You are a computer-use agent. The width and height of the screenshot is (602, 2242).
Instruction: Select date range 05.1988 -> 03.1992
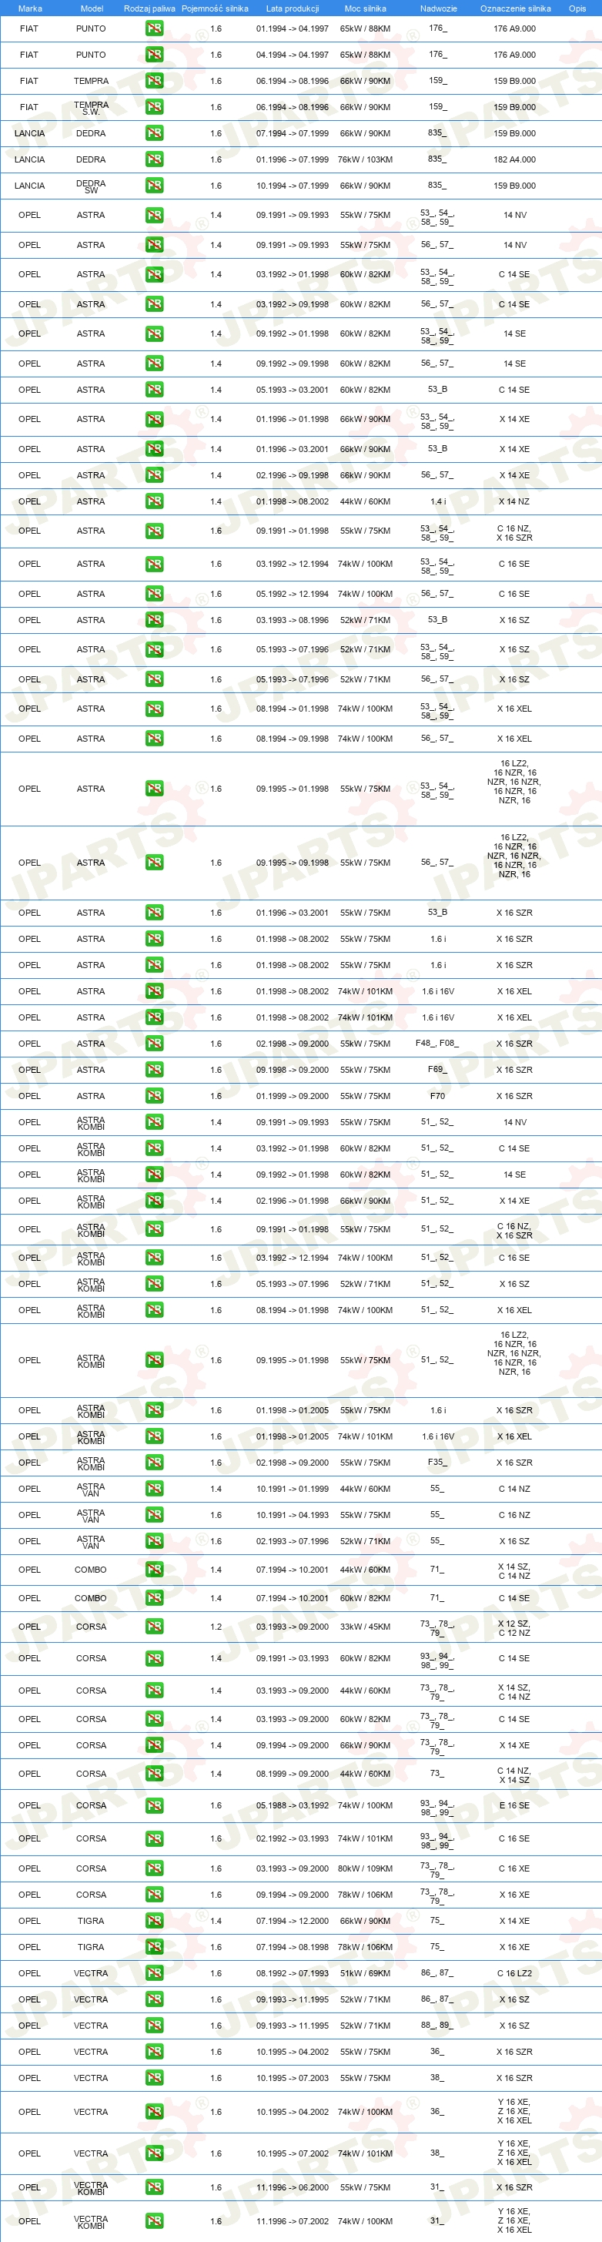293,1805
